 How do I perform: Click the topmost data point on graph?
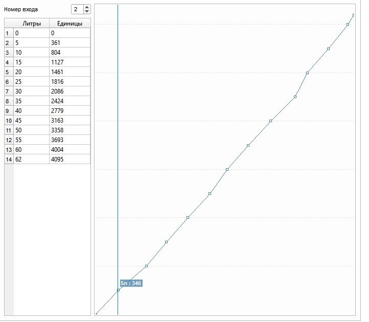pyautogui.click(x=354, y=15)
